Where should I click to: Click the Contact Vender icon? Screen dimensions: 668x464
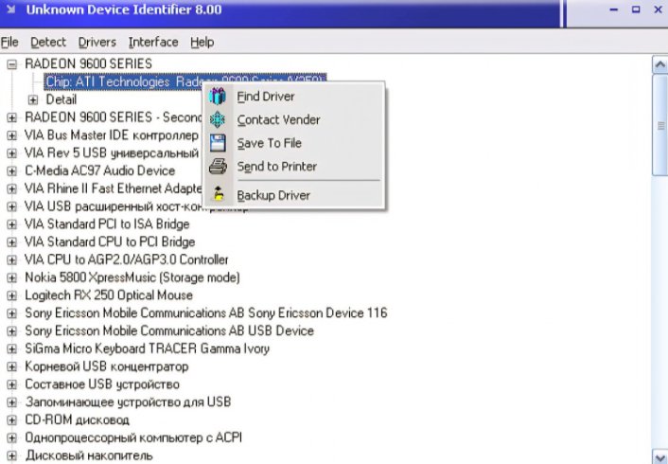coord(218,120)
